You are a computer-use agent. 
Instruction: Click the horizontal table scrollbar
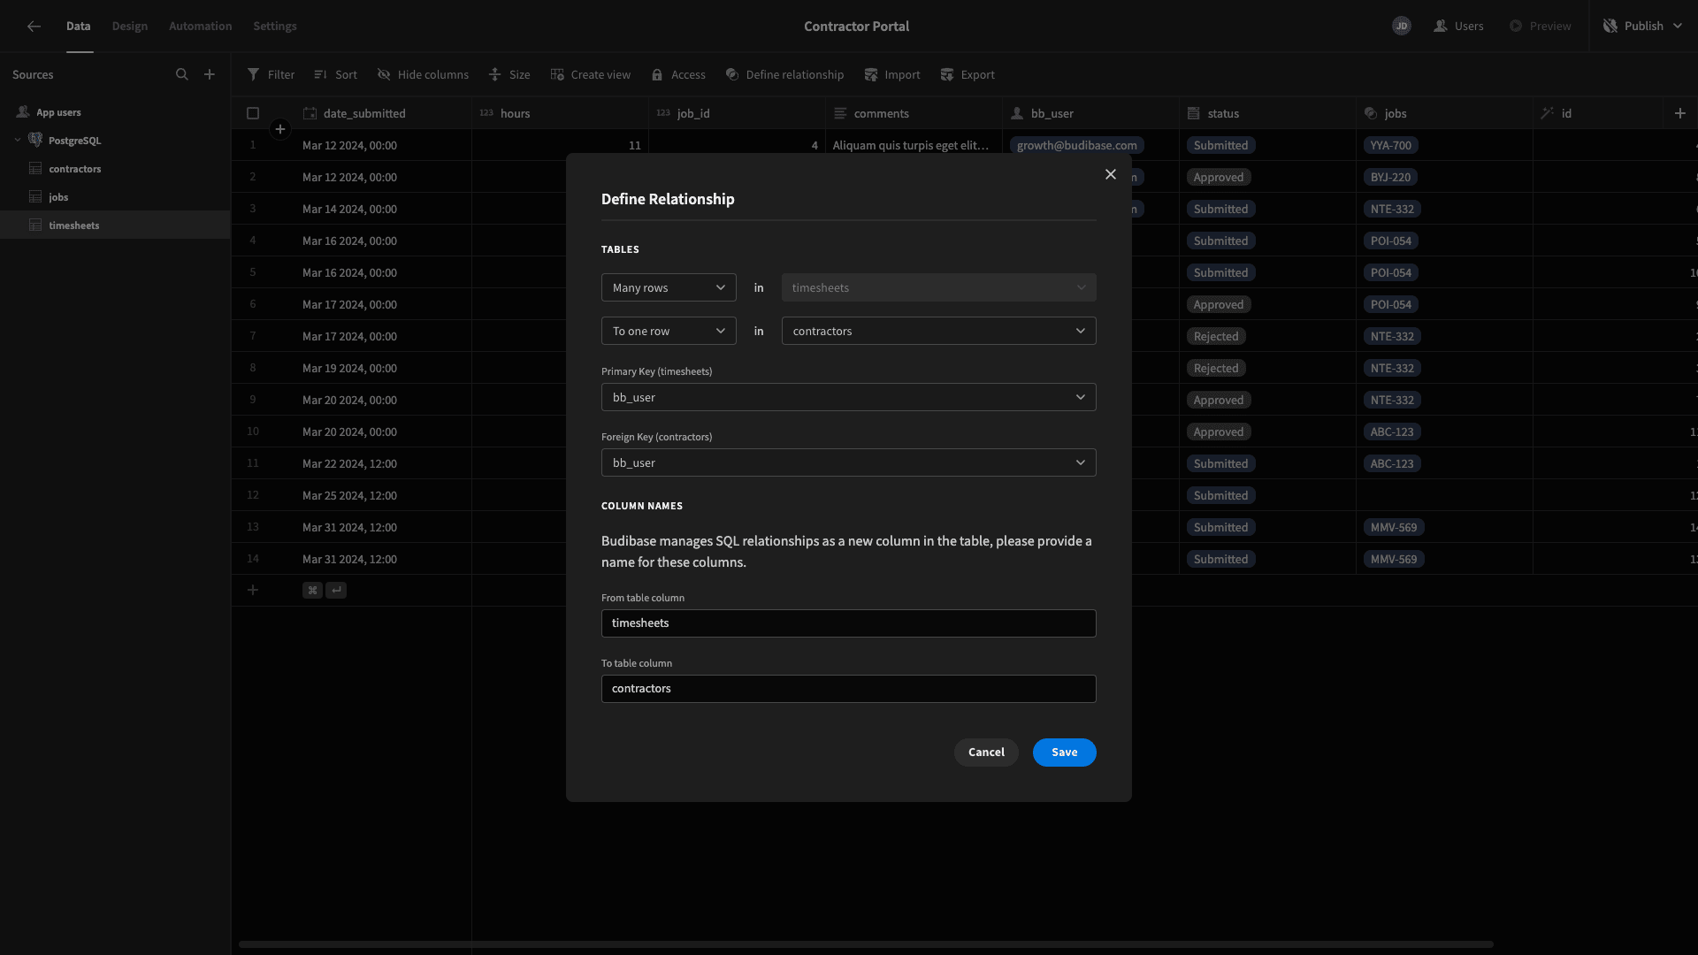click(866, 944)
